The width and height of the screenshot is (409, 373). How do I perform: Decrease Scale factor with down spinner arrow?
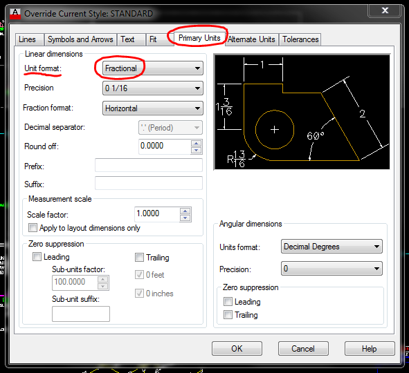185,218
